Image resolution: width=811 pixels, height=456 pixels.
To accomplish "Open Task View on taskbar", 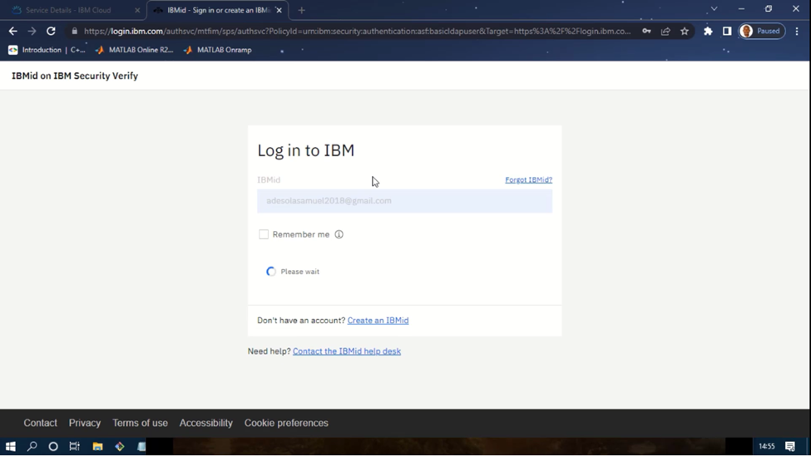I will click(75, 446).
